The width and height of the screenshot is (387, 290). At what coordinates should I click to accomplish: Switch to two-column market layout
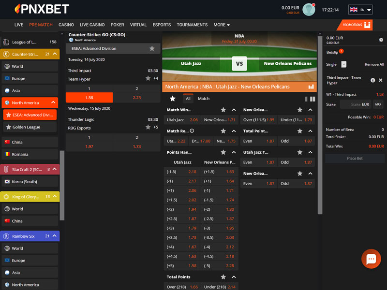(x=313, y=99)
